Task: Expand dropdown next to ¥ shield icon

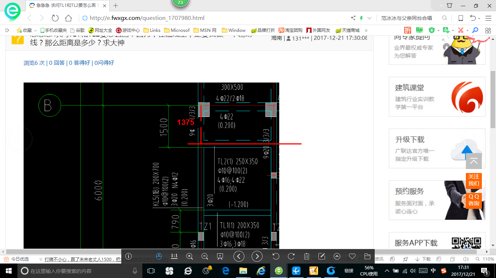Action: [x=438, y=31]
